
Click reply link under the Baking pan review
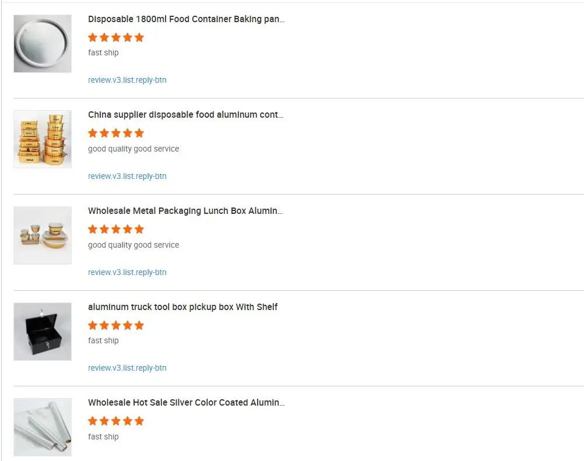[x=127, y=80]
